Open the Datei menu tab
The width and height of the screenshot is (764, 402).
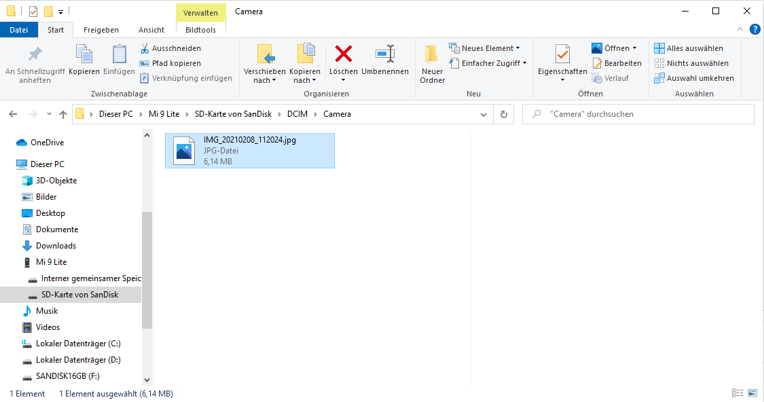point(18,30)
